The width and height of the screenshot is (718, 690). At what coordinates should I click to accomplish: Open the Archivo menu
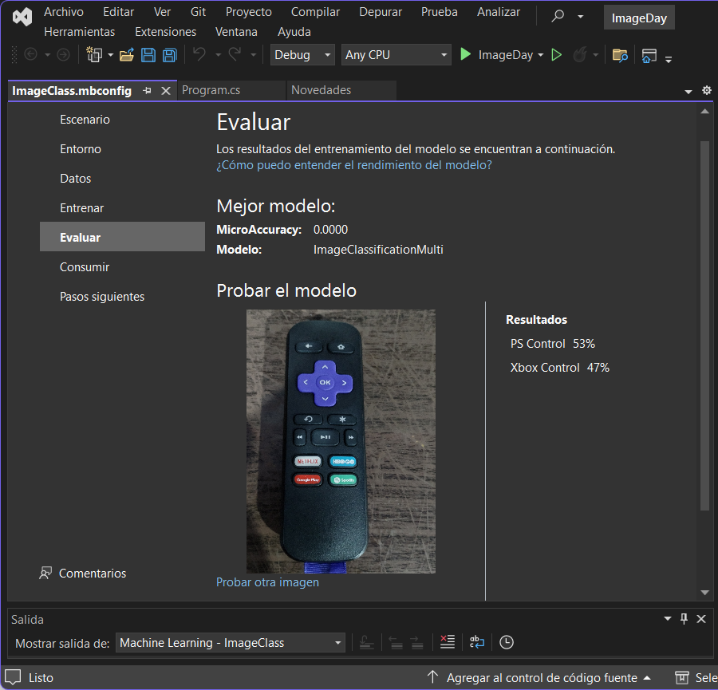click(64, 12)
